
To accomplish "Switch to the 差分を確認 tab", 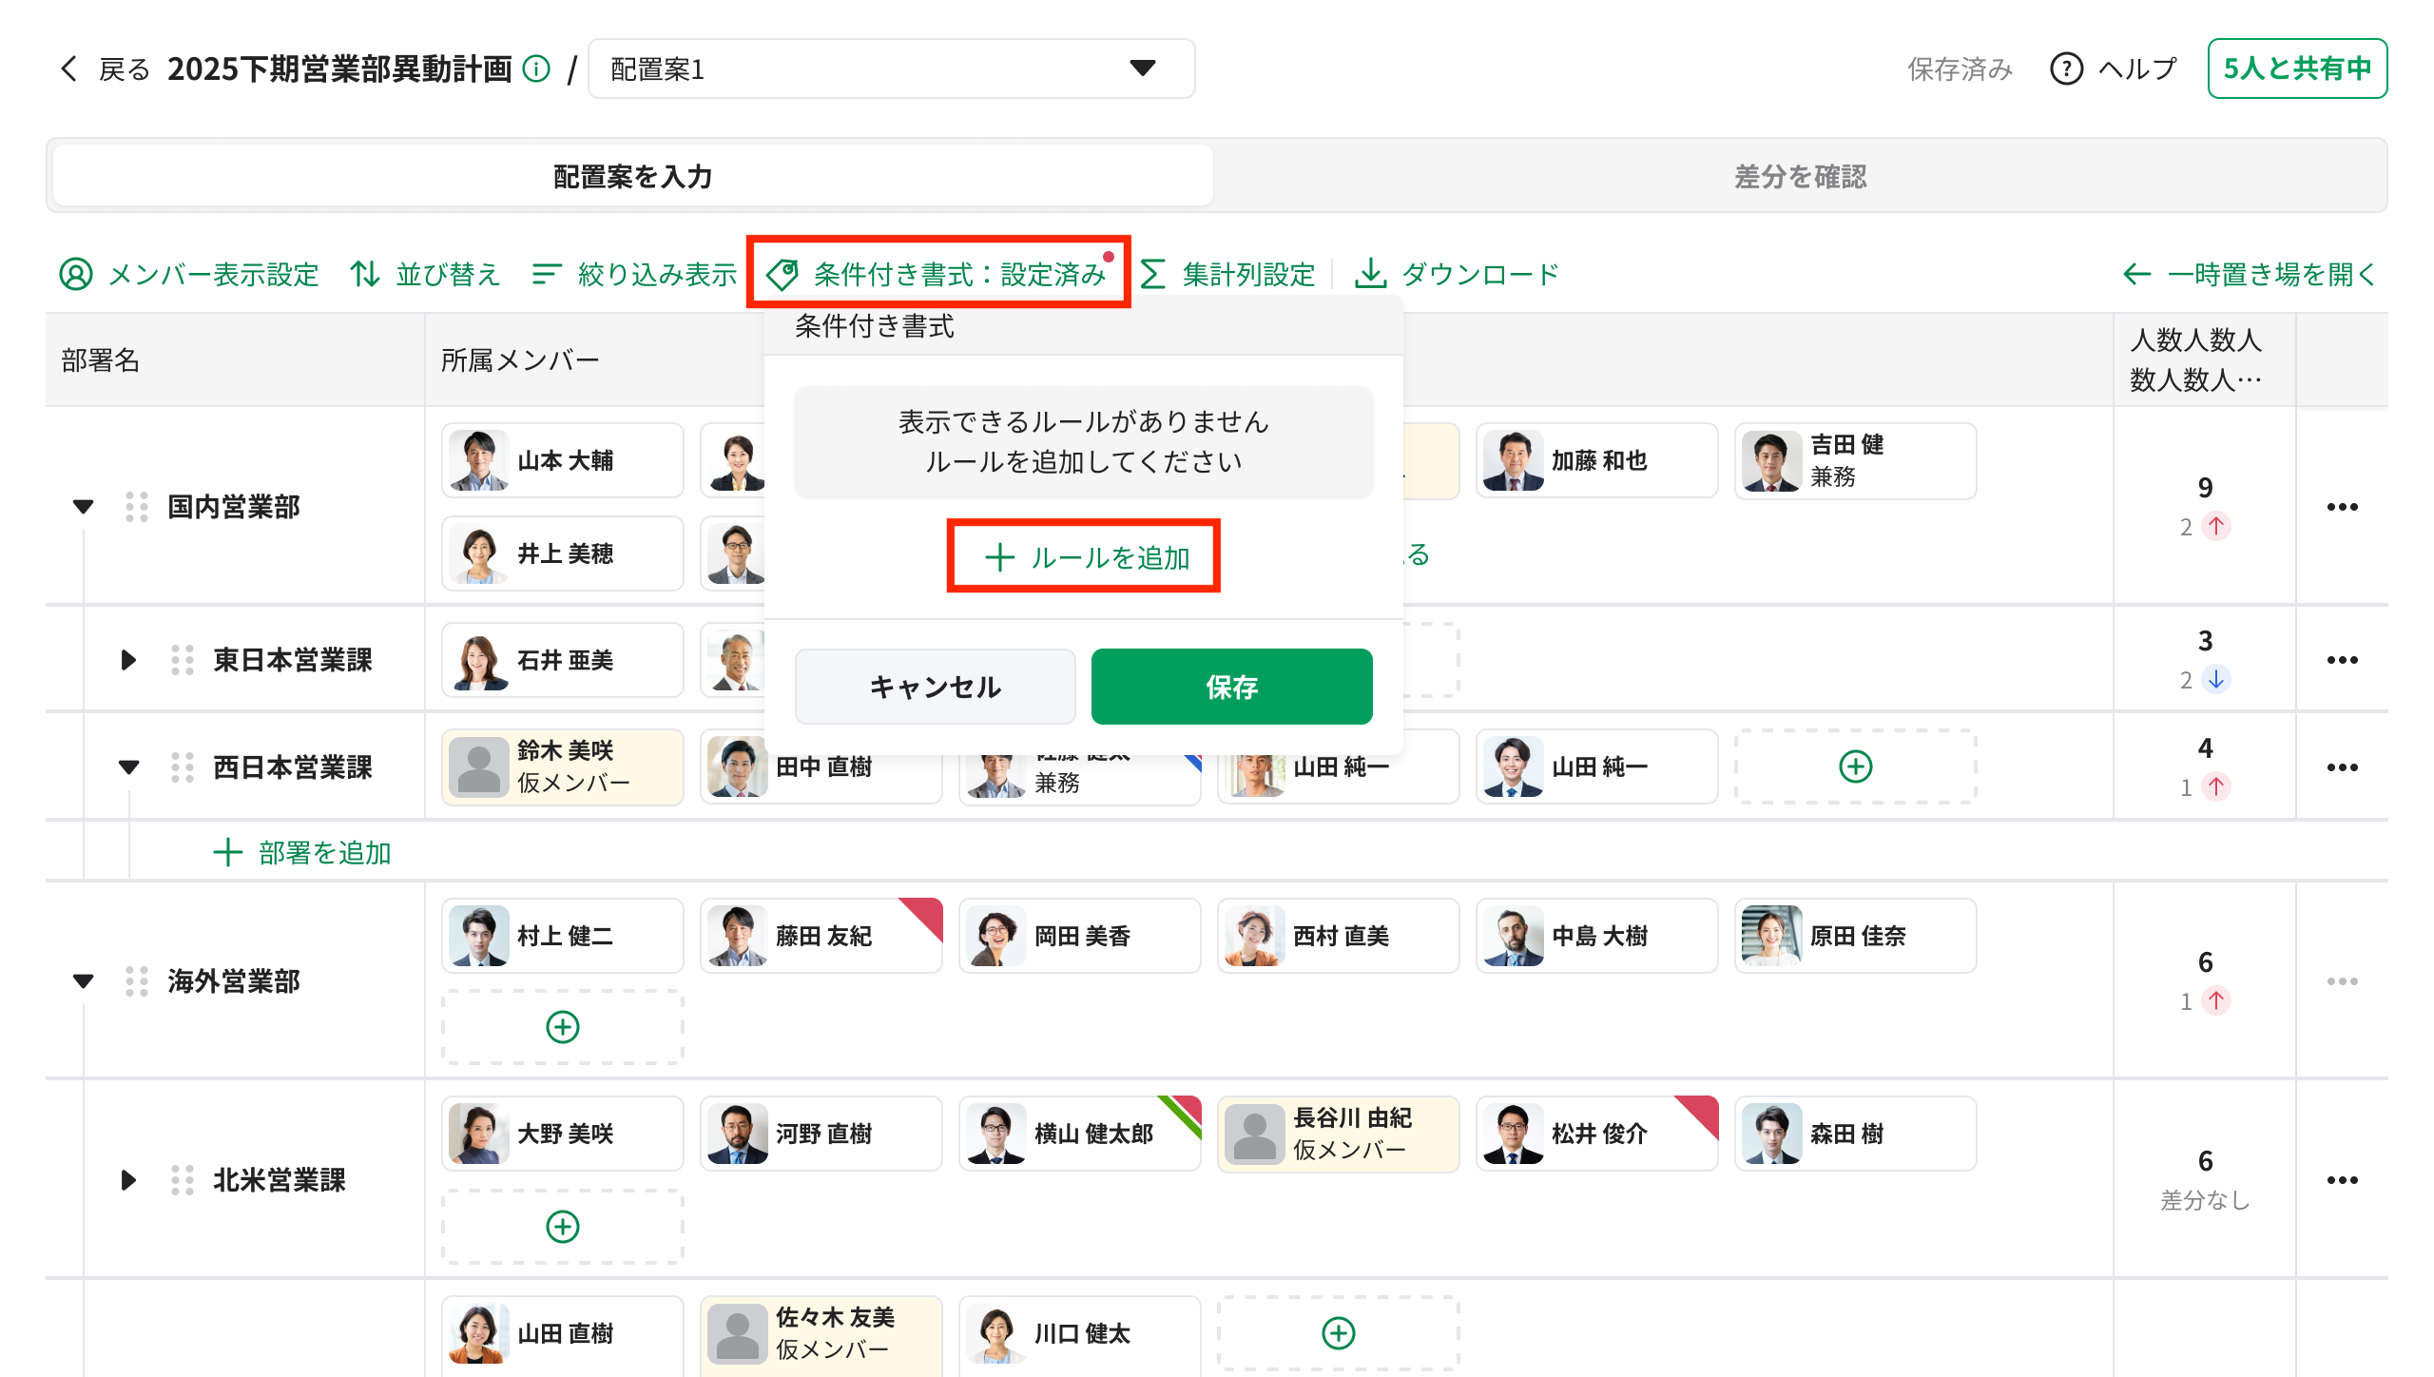I will pyautogui.click(x=1800, y=176).
